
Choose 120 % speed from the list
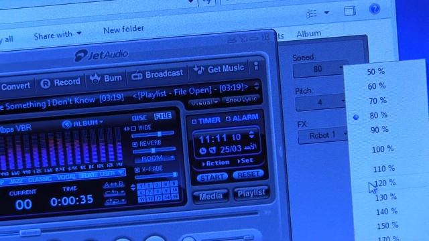coord(385,183)
